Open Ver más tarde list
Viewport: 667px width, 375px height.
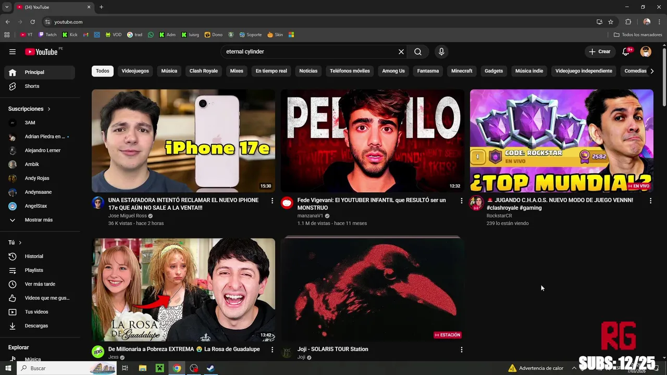click(40, 284)
